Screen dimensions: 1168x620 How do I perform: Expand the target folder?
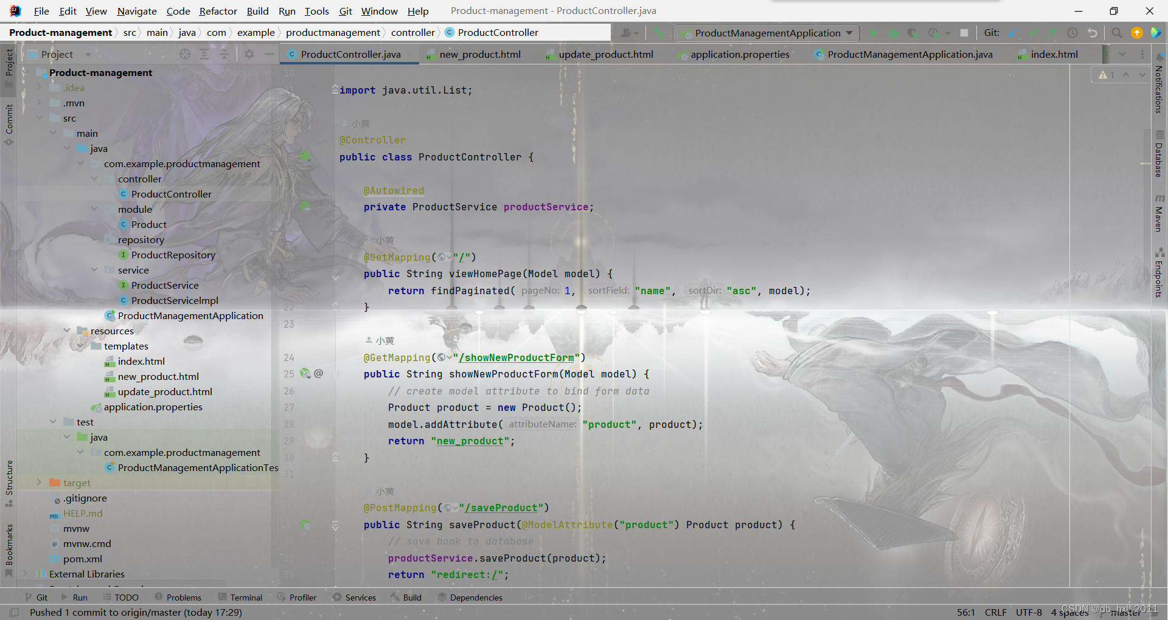[x=39, y=483]
